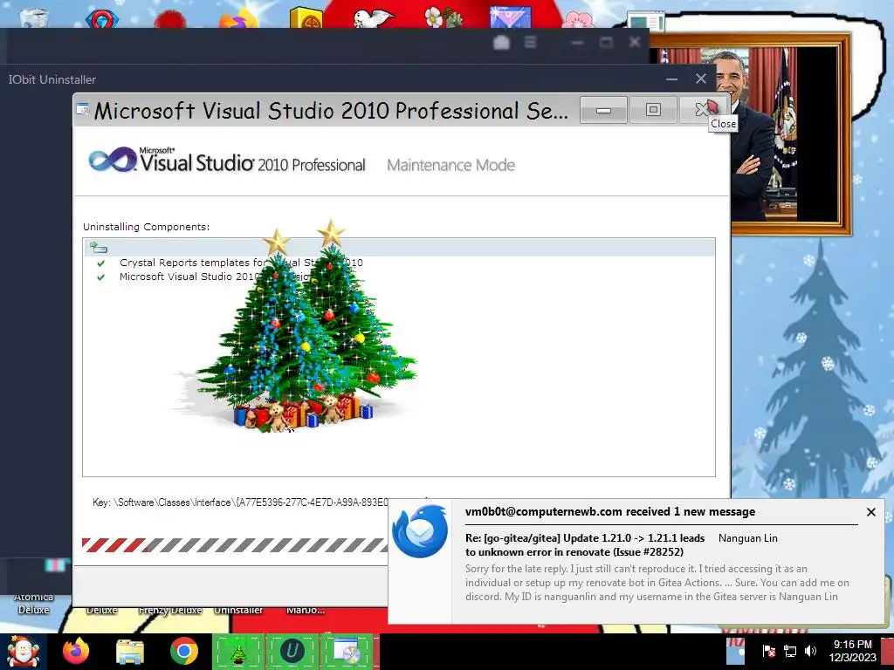Open File Explorer from the taskbar
The width and height of the screenshot is (894, 670).
point(130,652)
